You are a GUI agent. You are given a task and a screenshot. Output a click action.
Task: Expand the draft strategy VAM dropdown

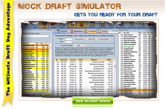tap(80, 46)
